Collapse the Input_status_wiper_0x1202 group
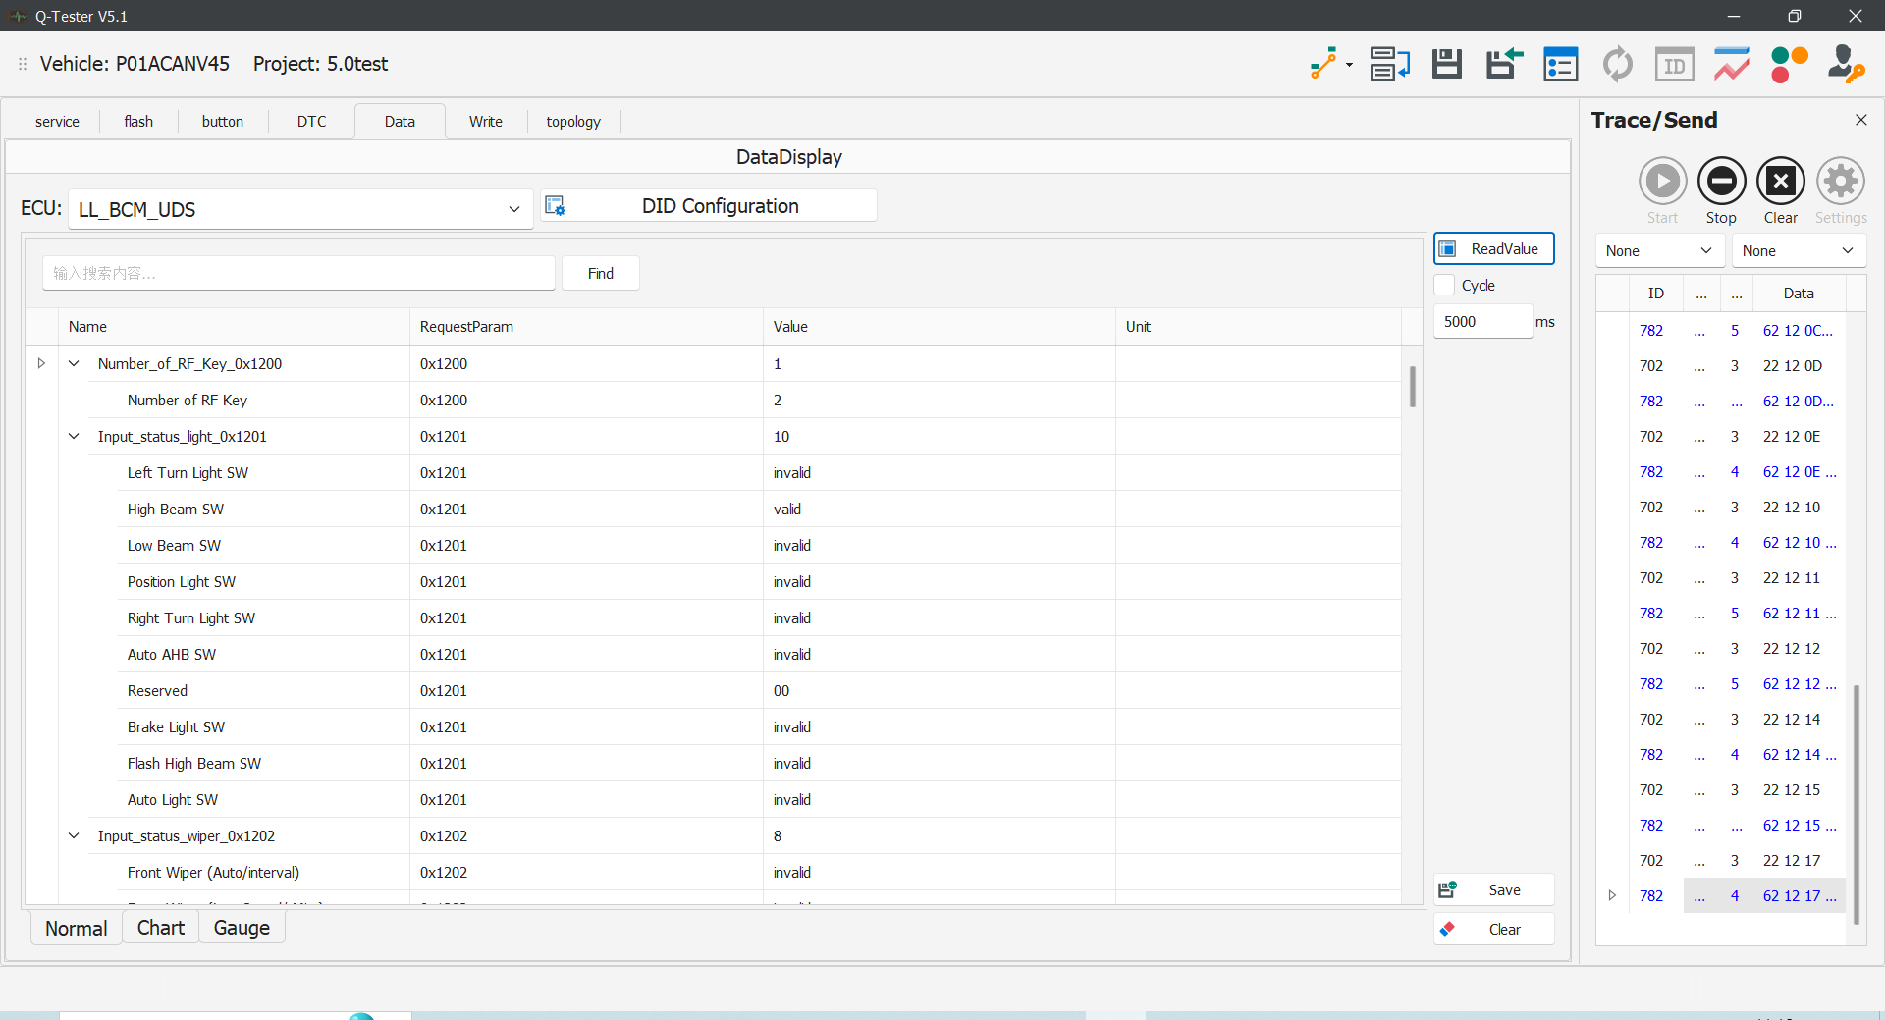Screen dimensions: 1885x1020 74,836
